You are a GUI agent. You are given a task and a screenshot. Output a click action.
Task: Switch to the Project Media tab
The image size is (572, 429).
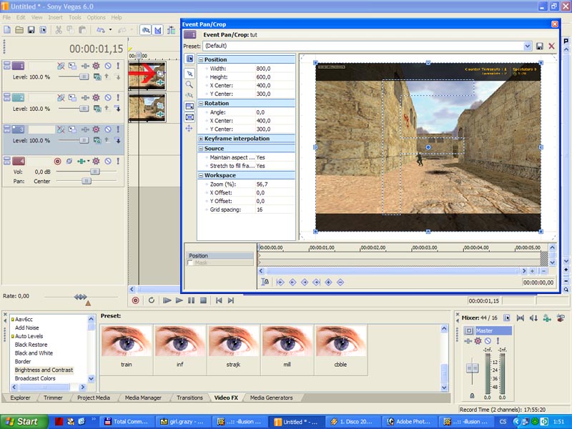tap(94, 398)
